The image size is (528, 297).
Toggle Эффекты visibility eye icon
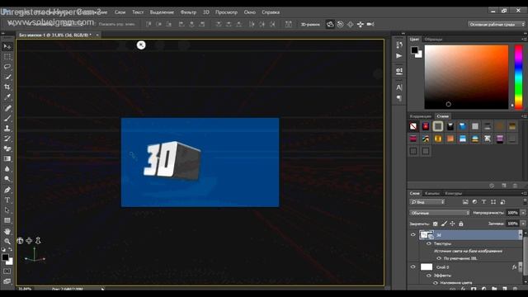click(429, 276)
